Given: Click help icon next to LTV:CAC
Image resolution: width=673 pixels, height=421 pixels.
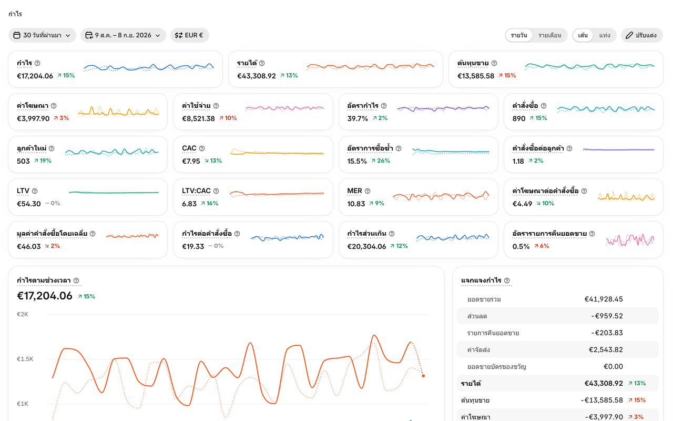Looking at the screenshot, I should click(216, 191).
